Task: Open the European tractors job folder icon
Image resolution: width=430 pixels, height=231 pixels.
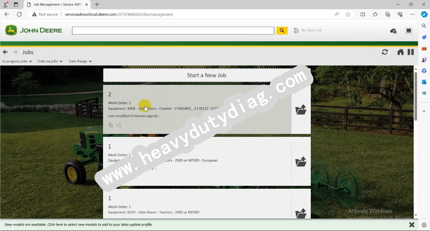Action: (x=301, y=161)
